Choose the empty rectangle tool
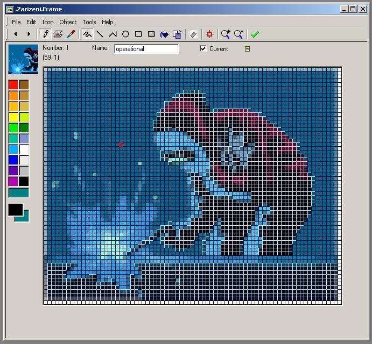372x344 pixels. pyautogui.click(x=138, y=34)
